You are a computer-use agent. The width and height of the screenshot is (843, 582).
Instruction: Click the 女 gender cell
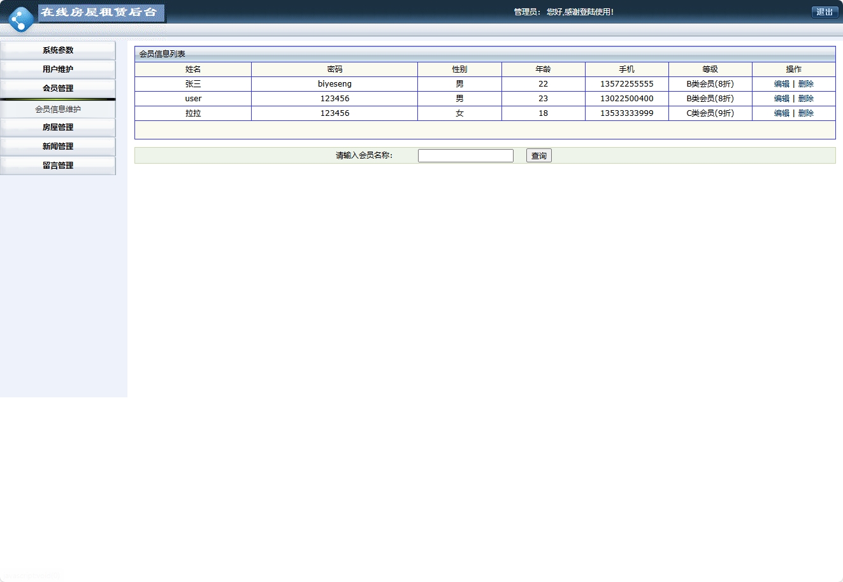[459, 113]
